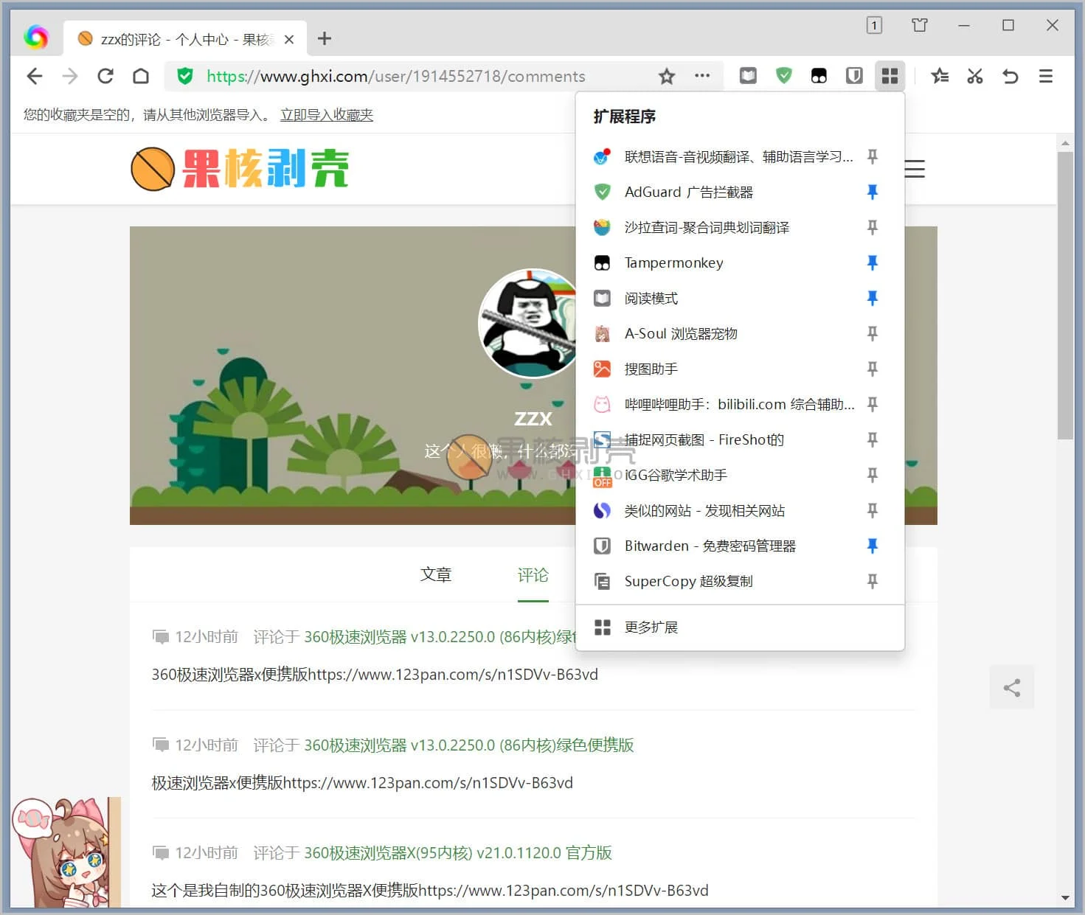Click the scissors screenshot tool icon
1085x915 pixels.
(975, 76)
